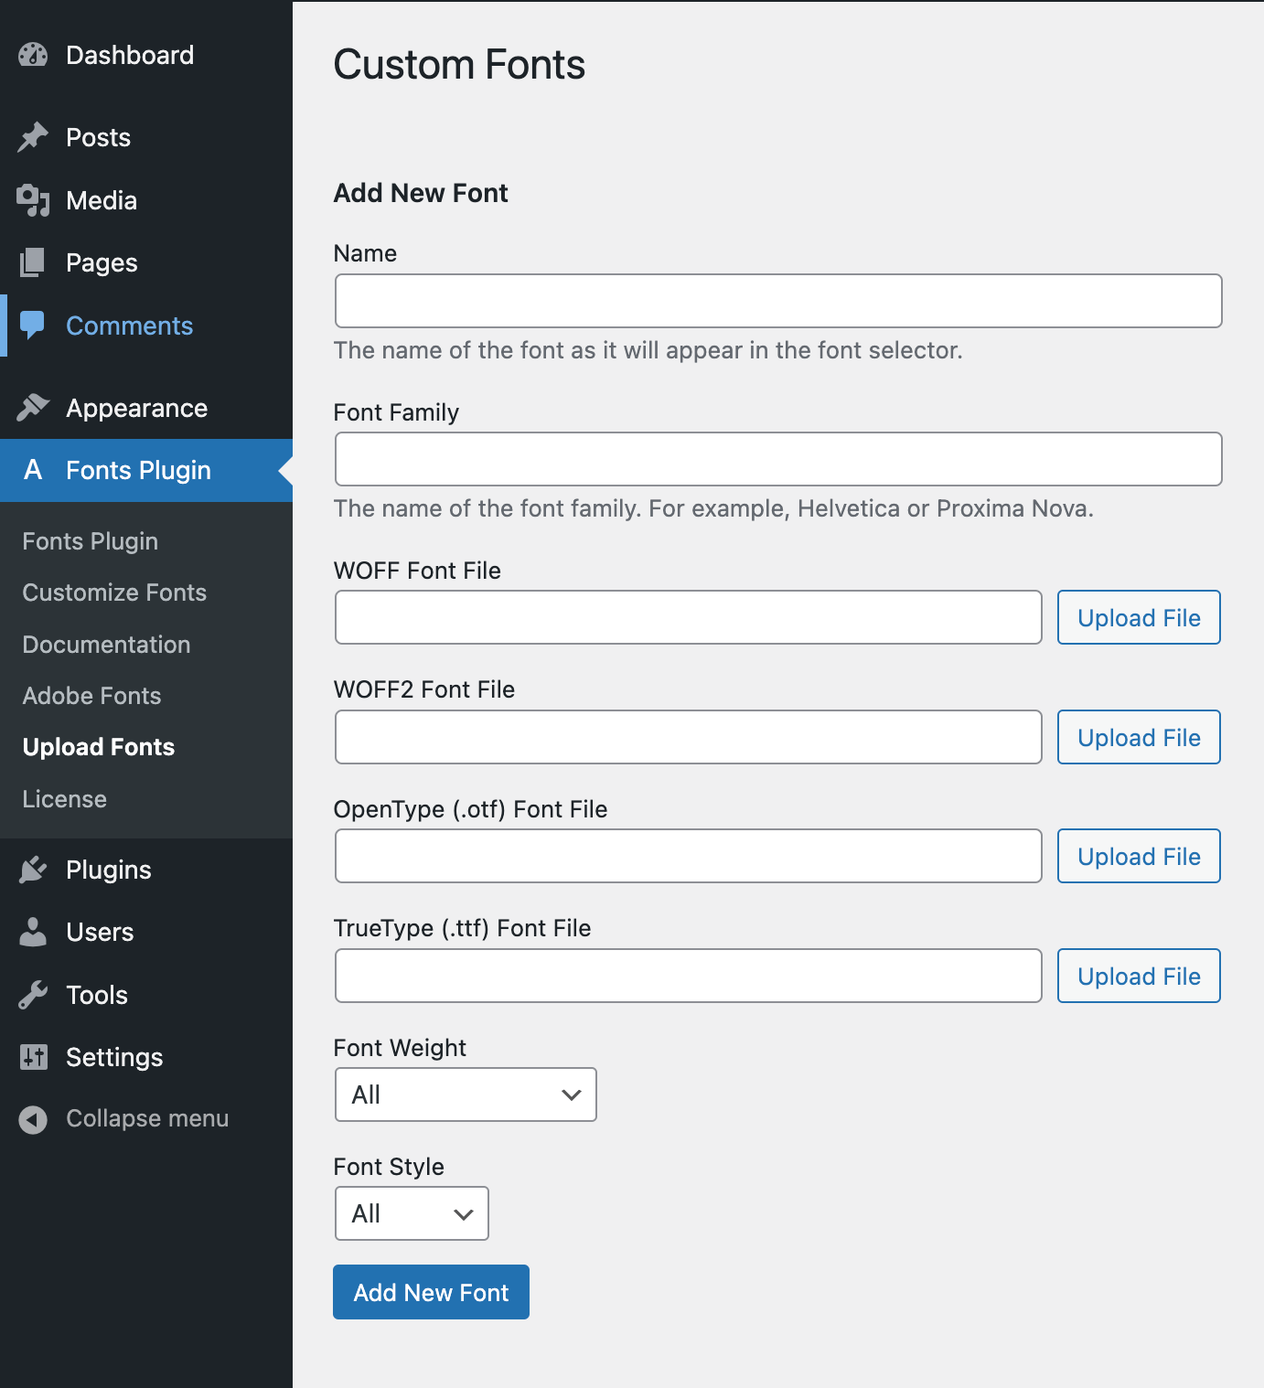Viewport: 1264px width, 1388px height.
Task: Click the Add New Font button
Action: click(431, 1292)
